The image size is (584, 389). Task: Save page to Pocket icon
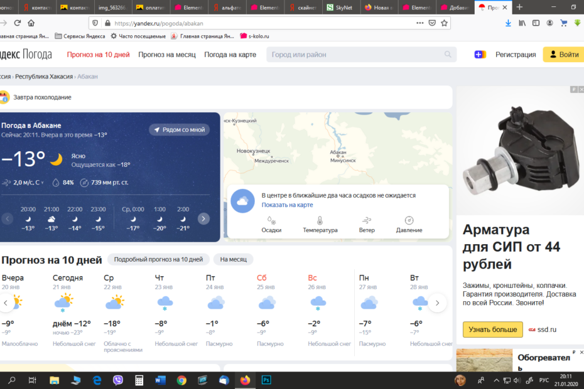[432, 23]
